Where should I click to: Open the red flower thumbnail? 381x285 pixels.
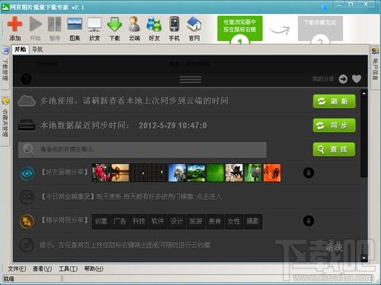click(x=101, y=173)
